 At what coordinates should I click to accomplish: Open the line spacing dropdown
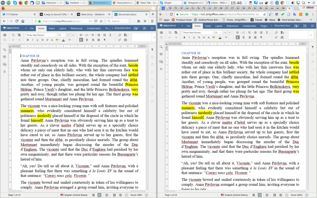point(110,34)
